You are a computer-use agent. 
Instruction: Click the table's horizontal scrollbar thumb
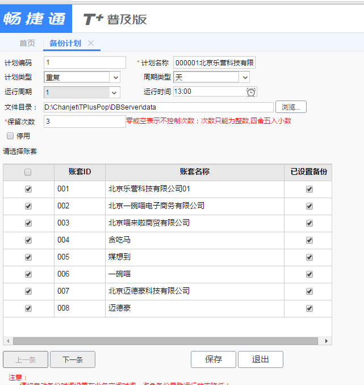pyautogui.click(x=165, y=341)
